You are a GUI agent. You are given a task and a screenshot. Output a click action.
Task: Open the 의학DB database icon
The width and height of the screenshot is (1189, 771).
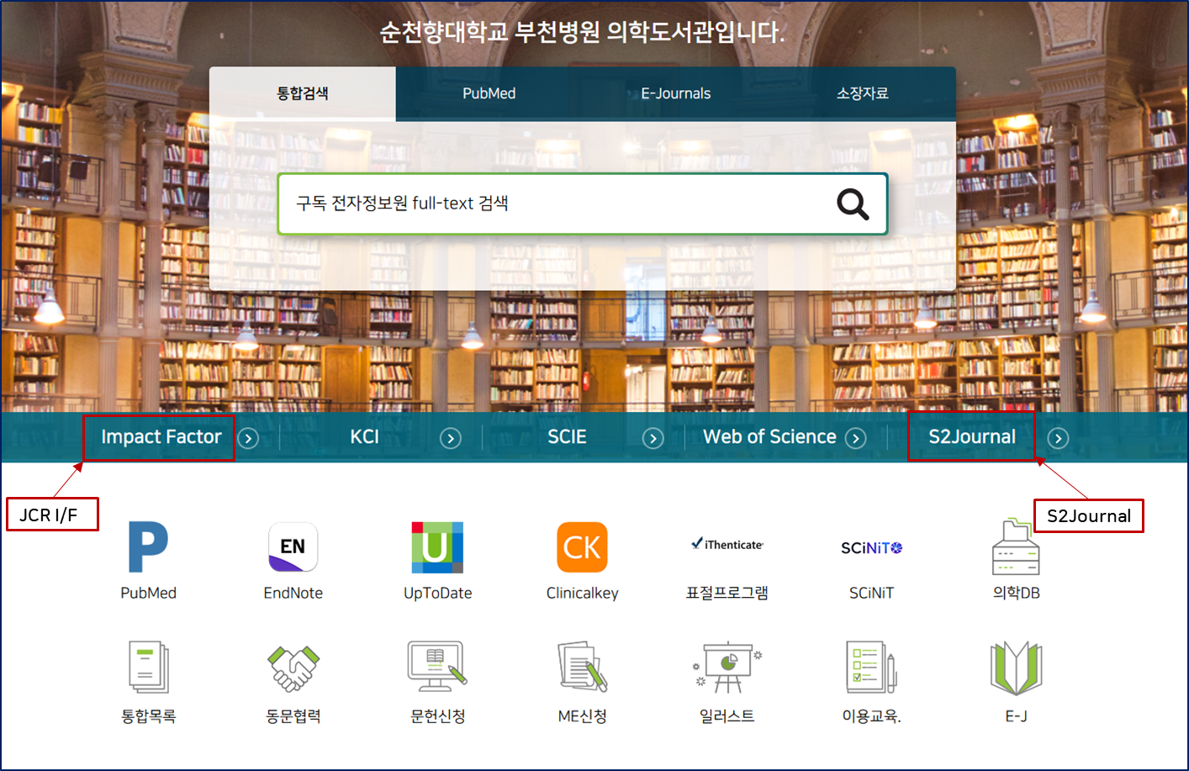click(1016, 547)
